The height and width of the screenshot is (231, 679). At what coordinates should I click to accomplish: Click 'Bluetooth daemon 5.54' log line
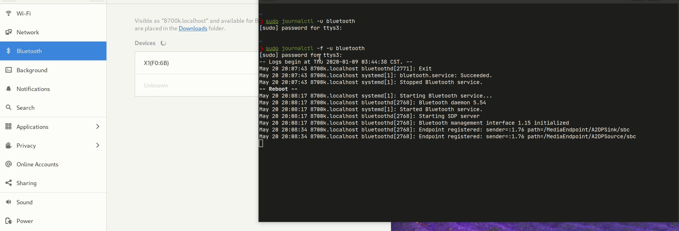point(372,103)
